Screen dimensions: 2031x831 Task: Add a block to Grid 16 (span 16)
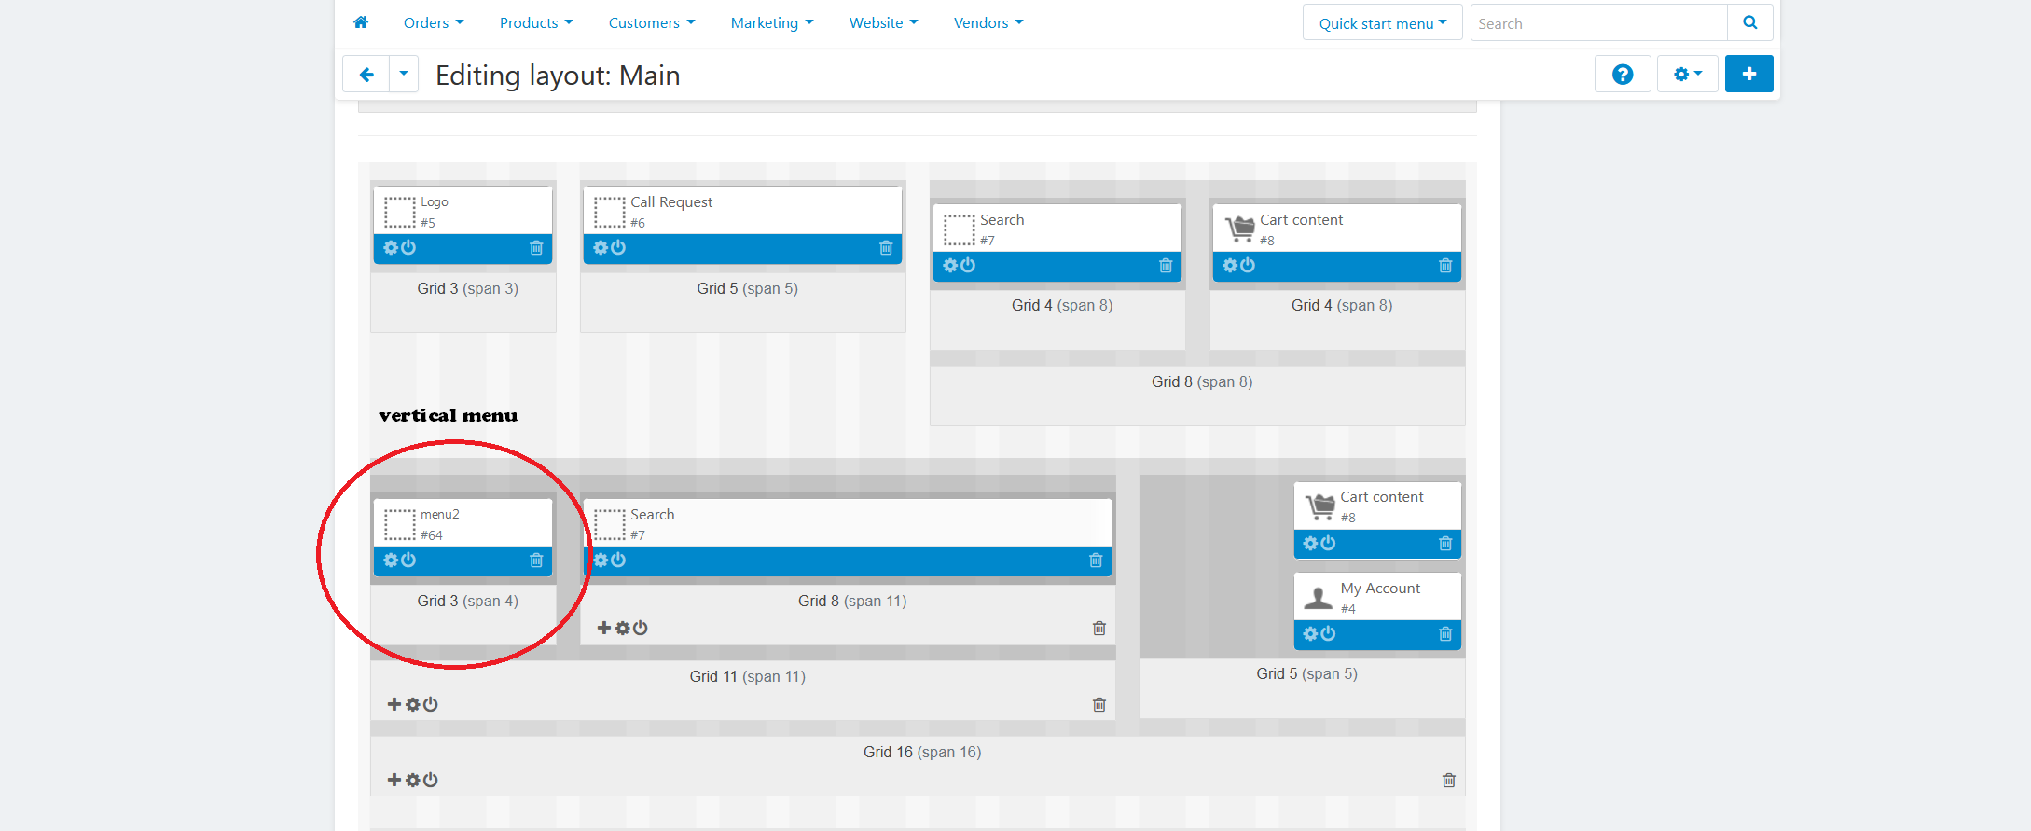pyautogui.click(x=394, y=781)
